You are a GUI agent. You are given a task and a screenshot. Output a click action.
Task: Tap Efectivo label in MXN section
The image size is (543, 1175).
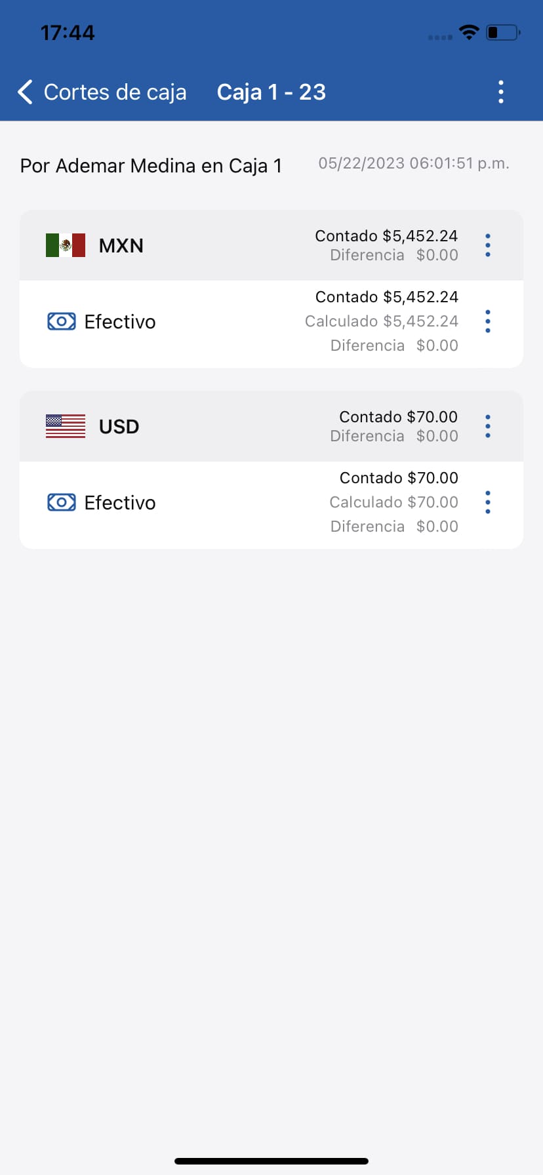[x=120, y=321]
